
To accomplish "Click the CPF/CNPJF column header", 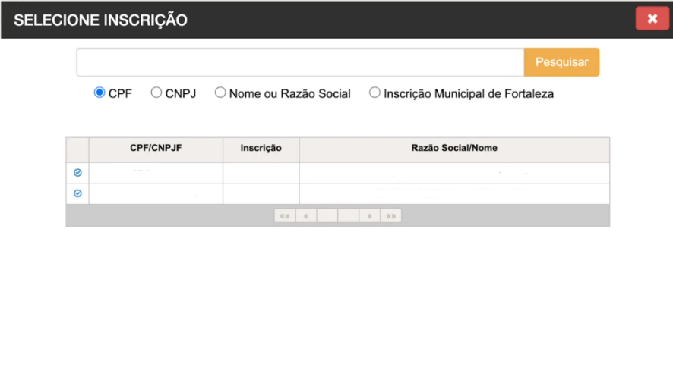I will [x=156, y=149].
